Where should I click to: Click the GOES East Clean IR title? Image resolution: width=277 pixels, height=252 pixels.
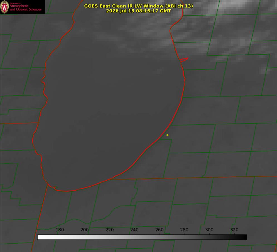point(139,6)
